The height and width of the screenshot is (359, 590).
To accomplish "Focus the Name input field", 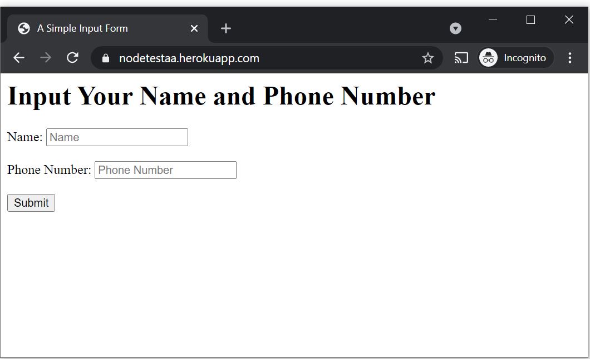I will pyautogui.click(x=117, y=137).
